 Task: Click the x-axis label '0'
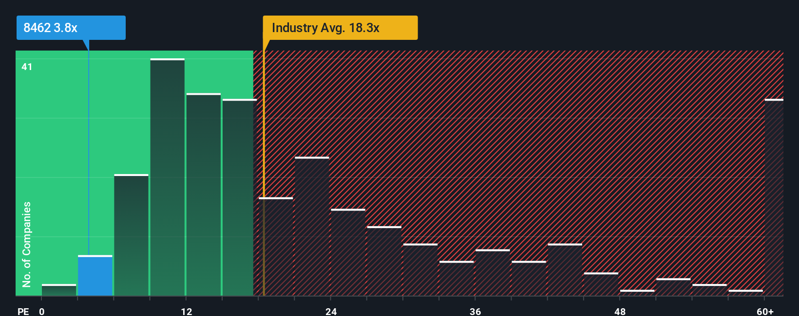point(42,311)
